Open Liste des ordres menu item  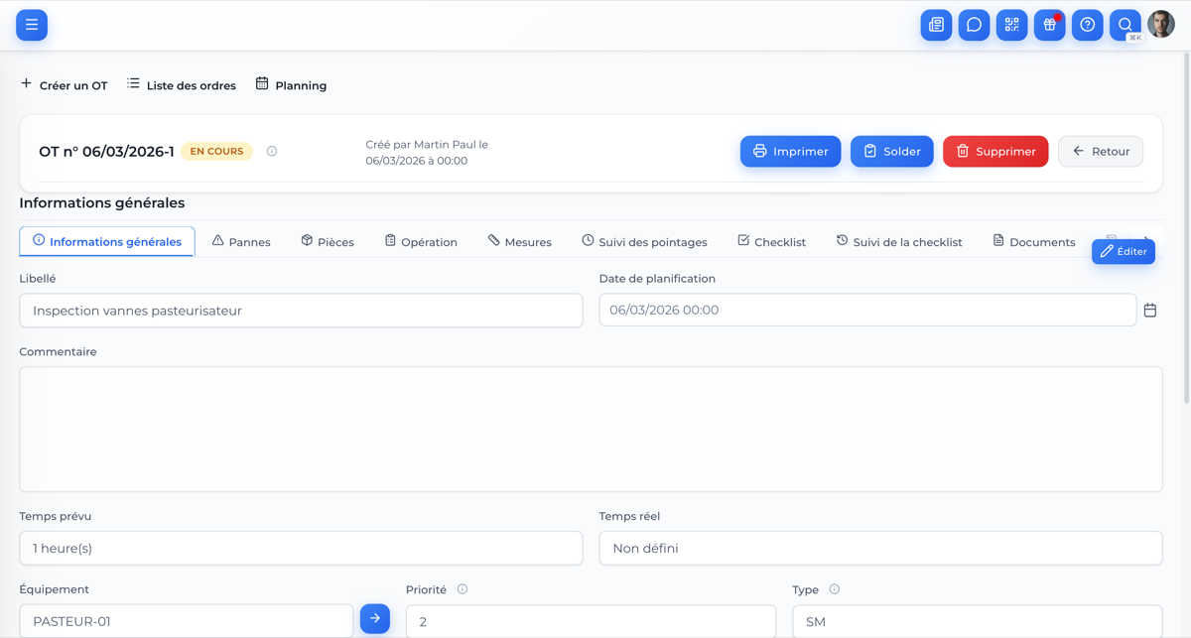tap(182, 85)
